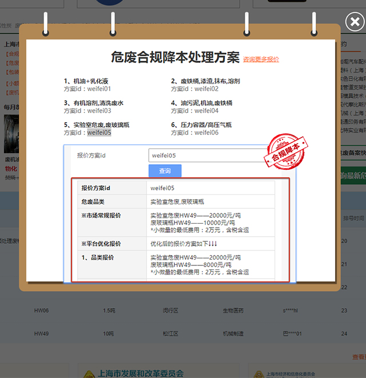
Task: Open the 查询更多报价 link
Action: 261,59
